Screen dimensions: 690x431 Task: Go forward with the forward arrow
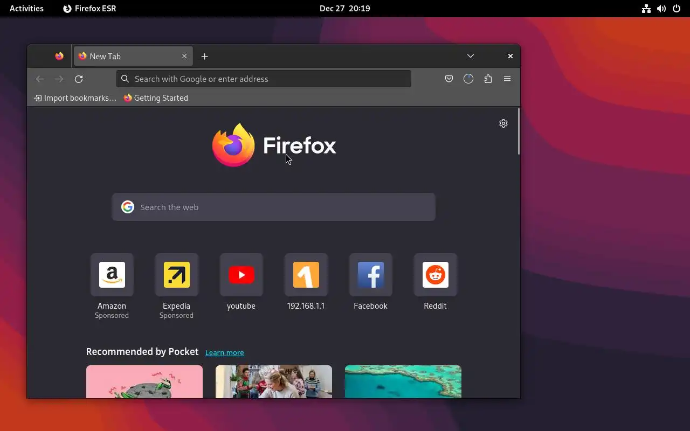click(x=59, y=79)
